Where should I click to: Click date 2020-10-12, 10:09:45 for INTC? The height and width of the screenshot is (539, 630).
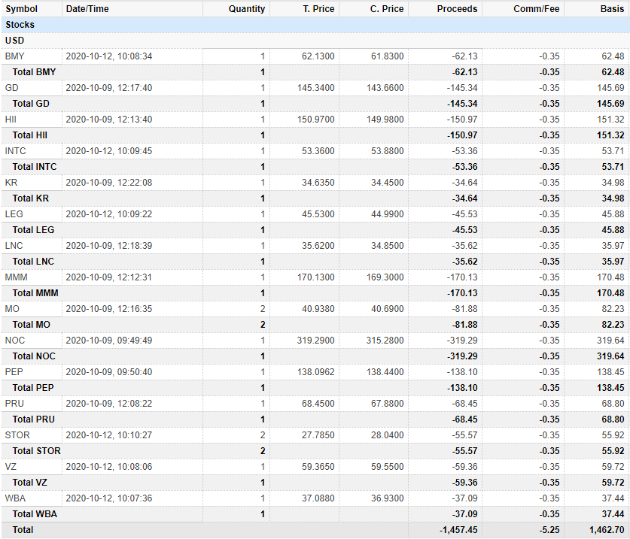click(109, 151)
